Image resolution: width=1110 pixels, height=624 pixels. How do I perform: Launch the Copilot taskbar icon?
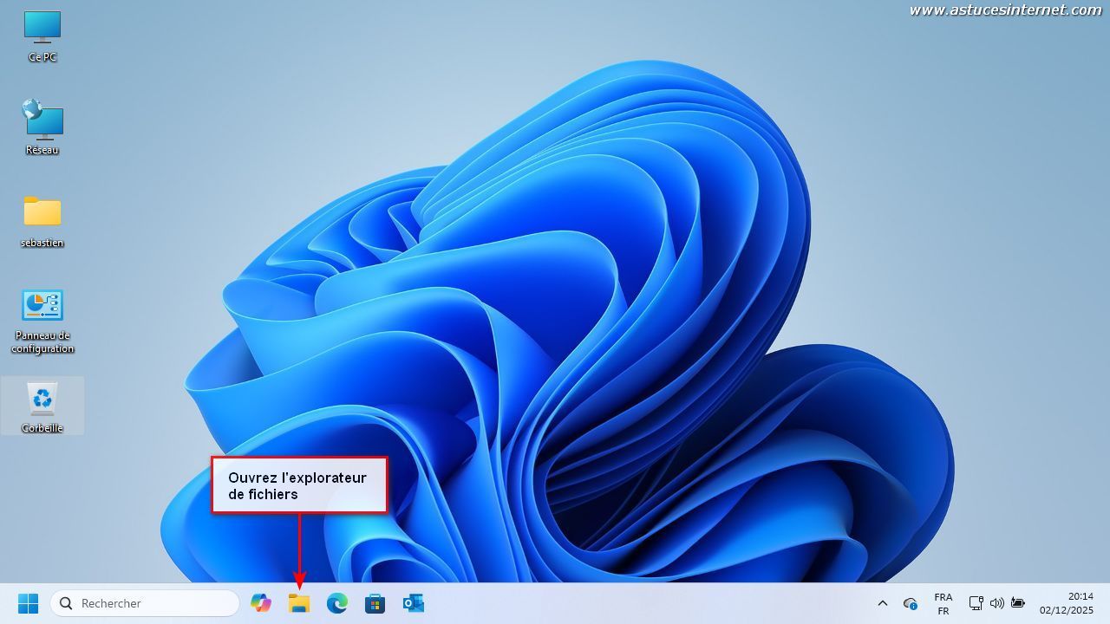coord(260,603)
